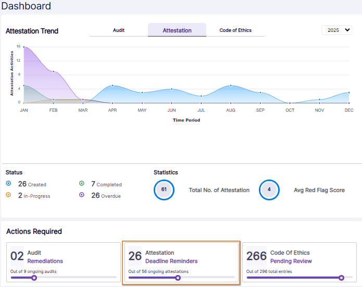Click the purple Overdue status legend icon
The width and height of the screenshot is (362, 287).
click(x=82, y=195)
